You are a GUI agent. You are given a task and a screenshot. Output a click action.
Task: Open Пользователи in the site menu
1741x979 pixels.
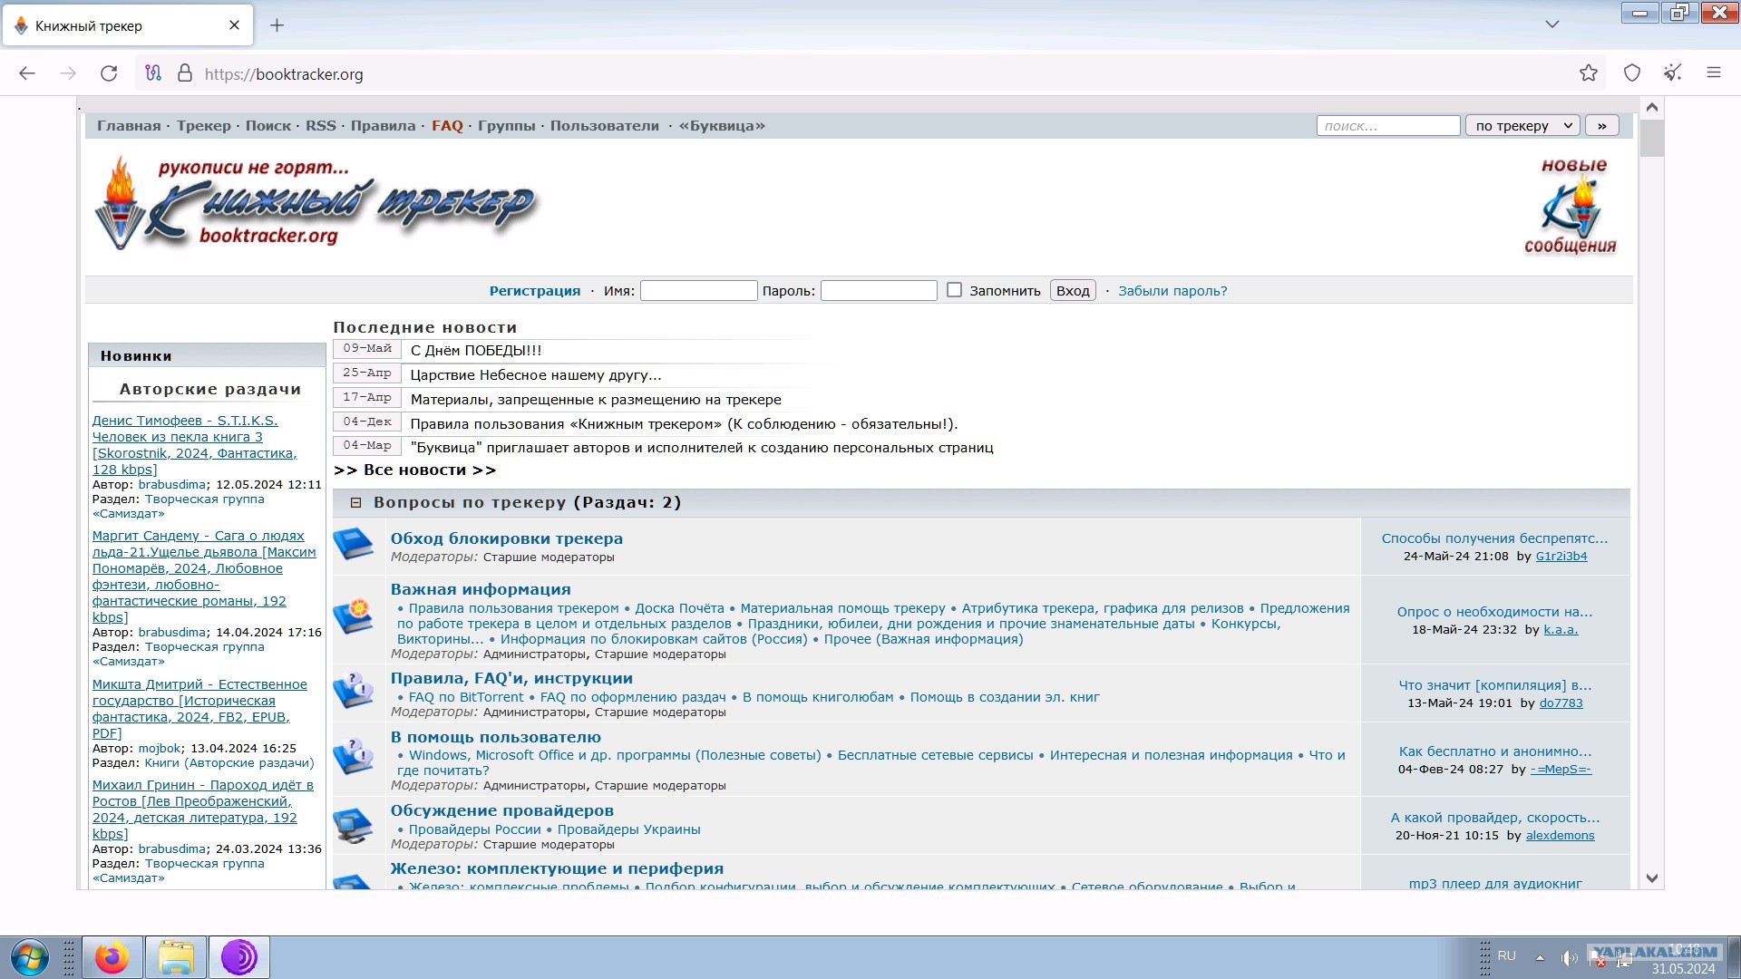click(x=605, y=126)
